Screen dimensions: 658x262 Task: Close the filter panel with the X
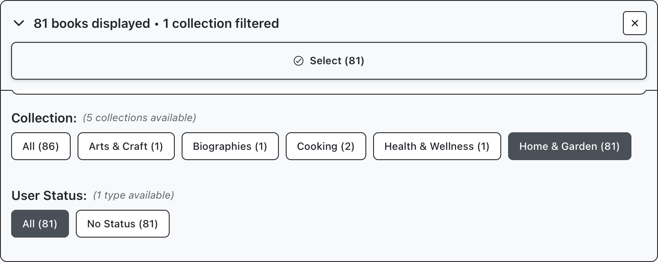[634, 23]
